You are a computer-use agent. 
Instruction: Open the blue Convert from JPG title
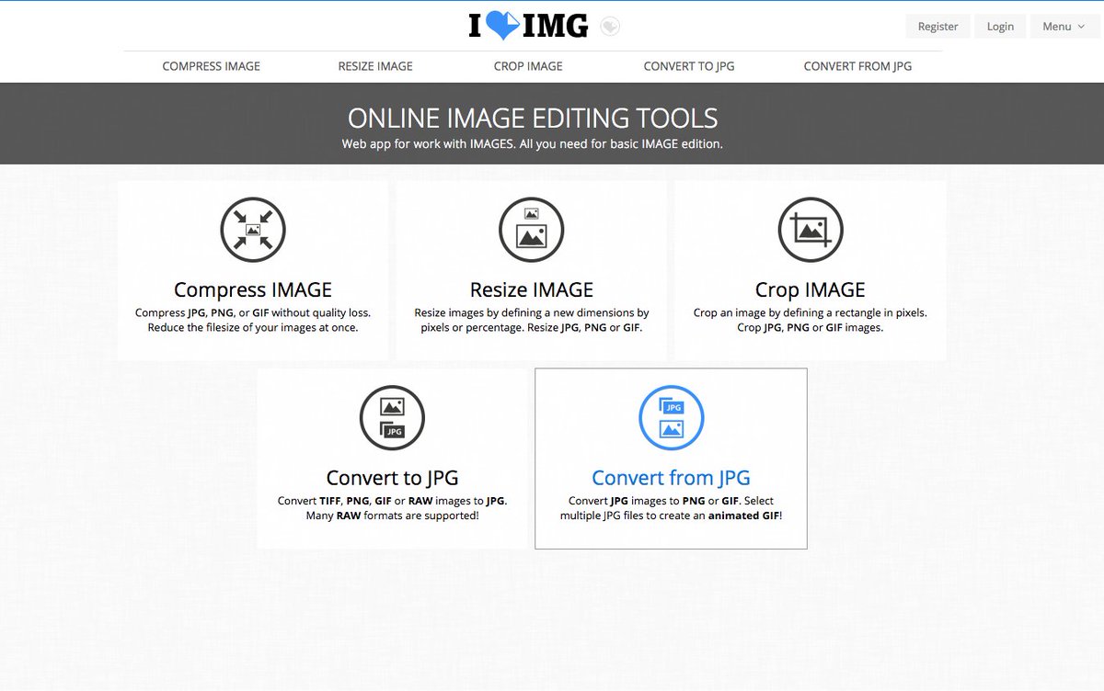[671, 478]
